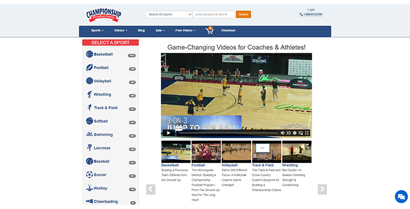This screenshot has width=410, height=209.
Task: Open the Checkout menu item
Action: coord(228,31)
